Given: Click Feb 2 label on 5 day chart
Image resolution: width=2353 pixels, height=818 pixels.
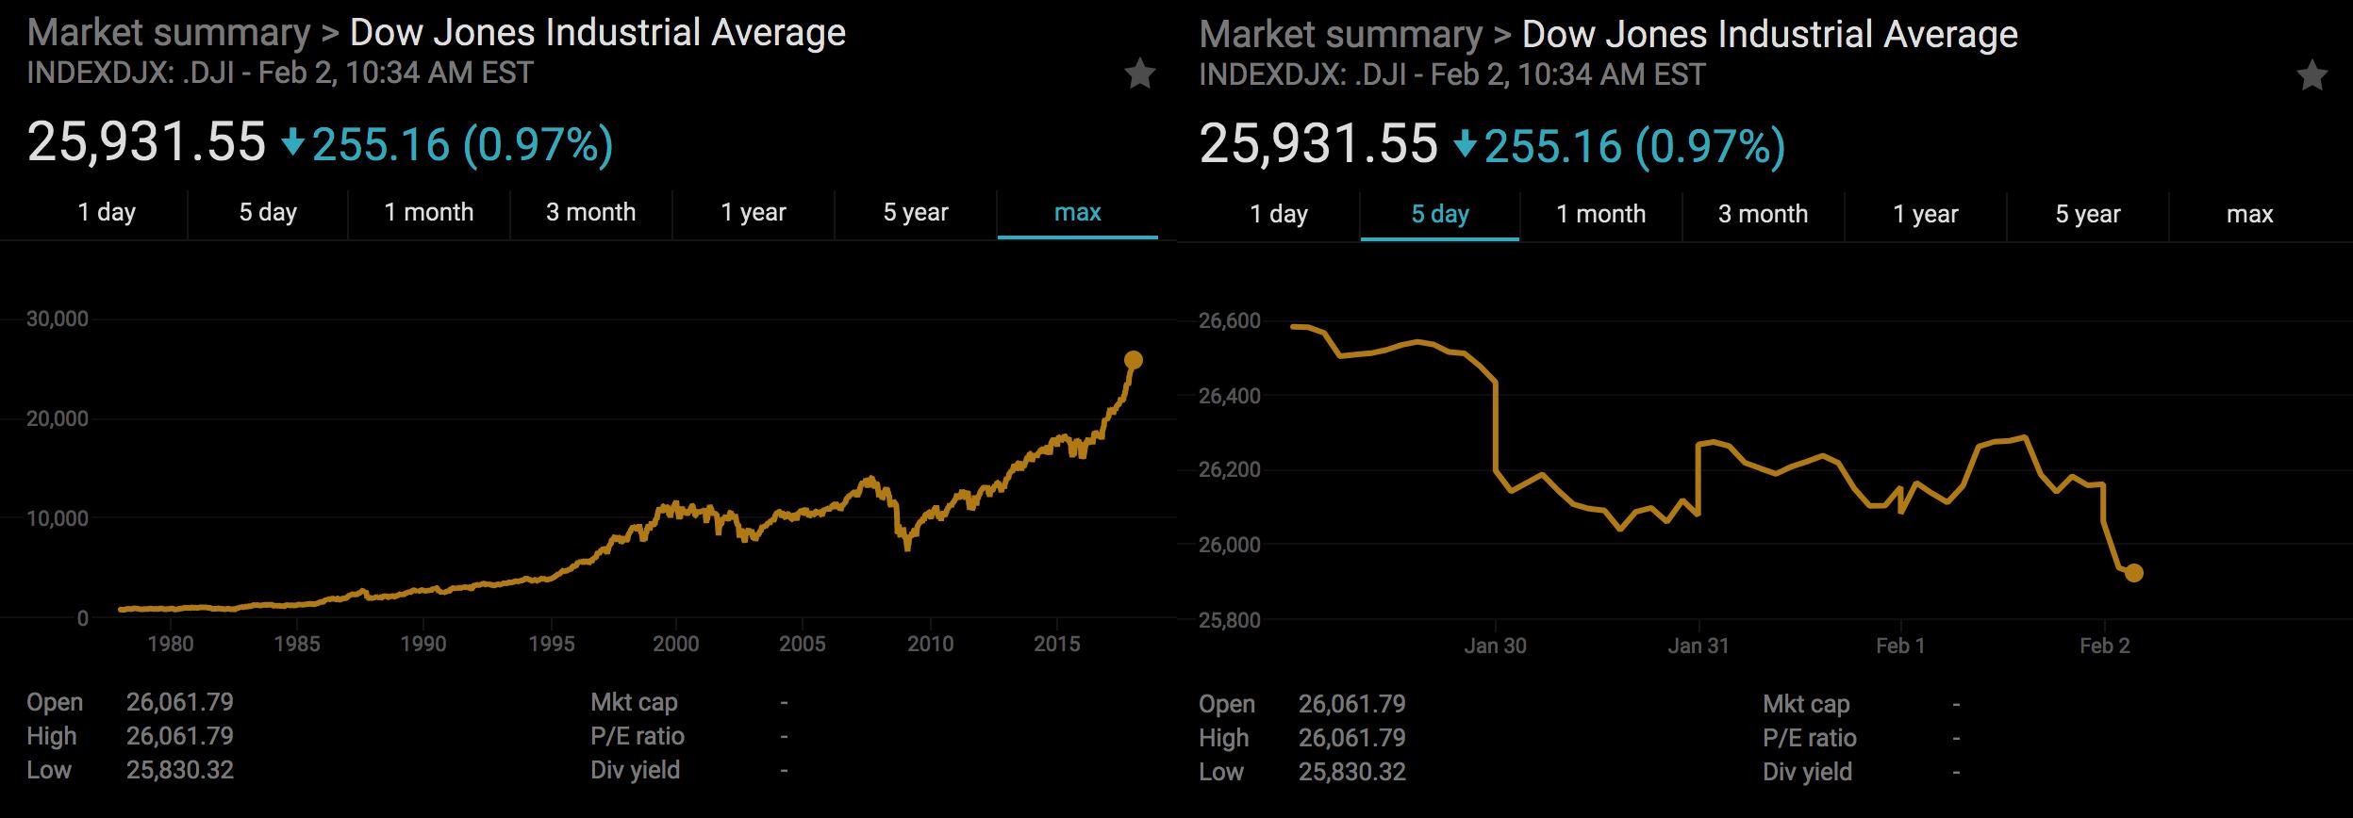Looking at the screenshot, I should tap(2105, 646).
